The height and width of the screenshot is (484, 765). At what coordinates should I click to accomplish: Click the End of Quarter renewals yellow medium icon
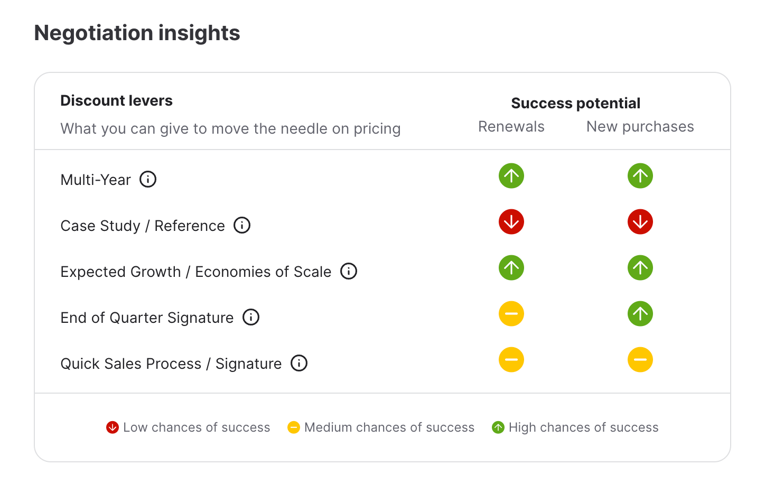511,313
